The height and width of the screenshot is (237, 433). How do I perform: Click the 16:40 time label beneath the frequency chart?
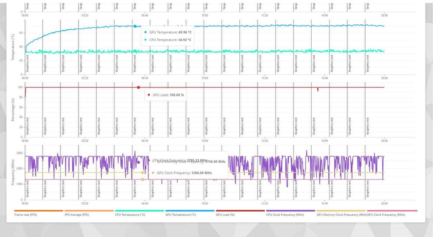(x=324, y=203)
